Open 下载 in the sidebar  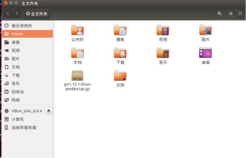pyautogui.click(x=27, y=75)
